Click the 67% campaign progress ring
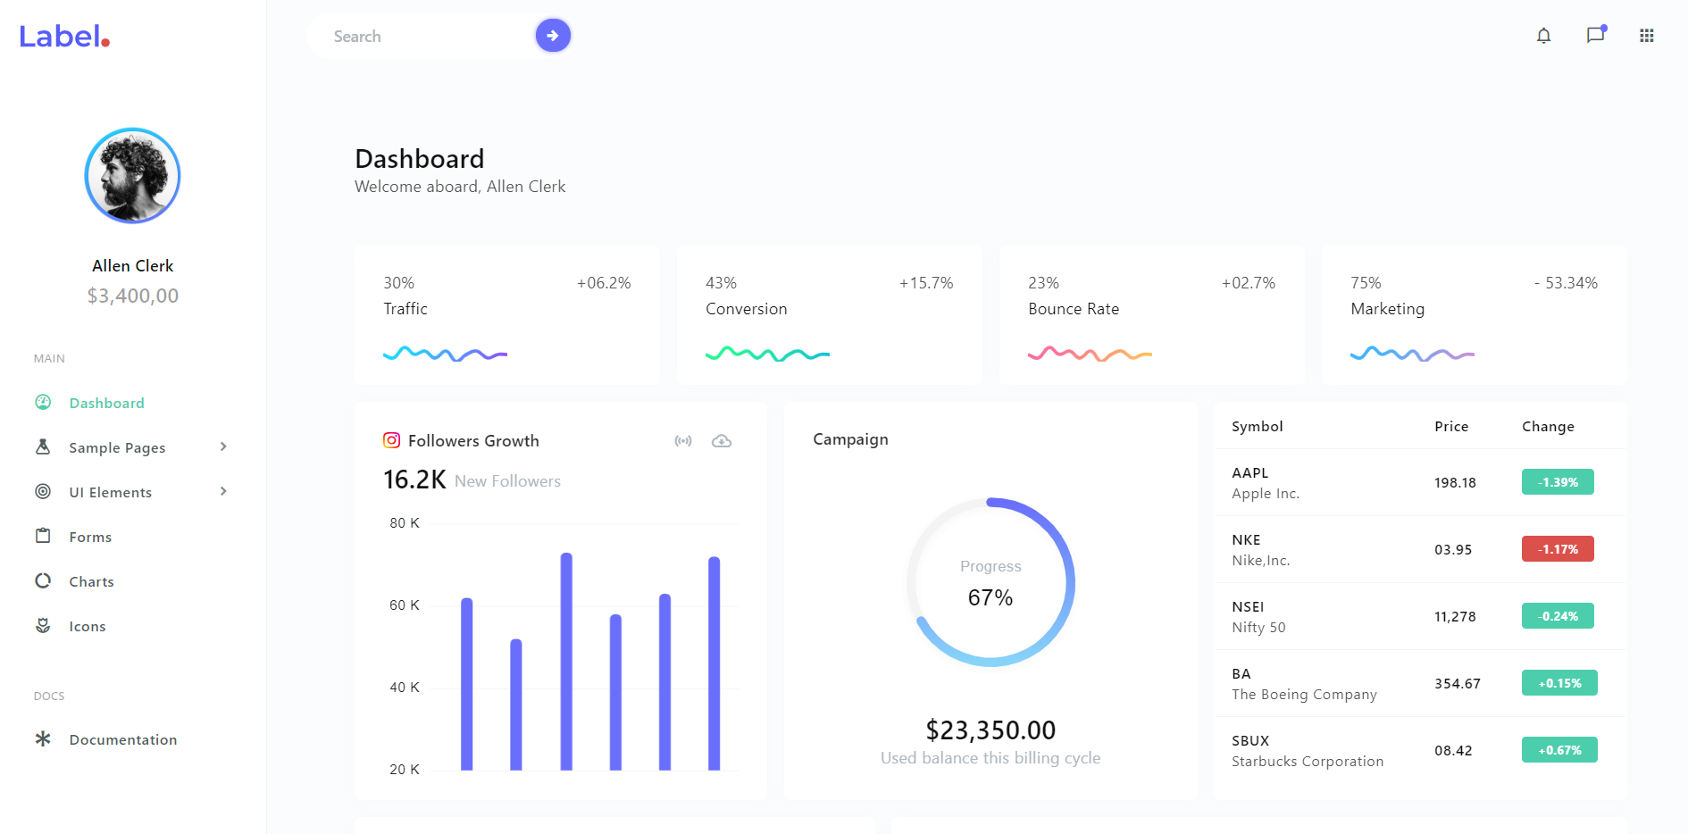This screenshot has height=834, width=1688. pos(990,581)
